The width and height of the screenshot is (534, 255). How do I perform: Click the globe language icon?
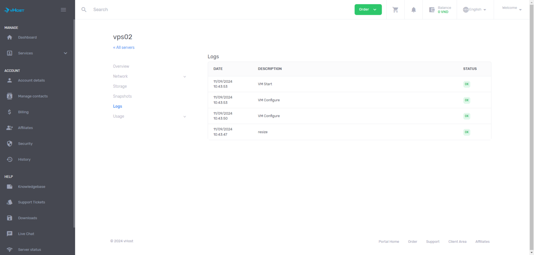pyautogui.click(x=466, y=10)
